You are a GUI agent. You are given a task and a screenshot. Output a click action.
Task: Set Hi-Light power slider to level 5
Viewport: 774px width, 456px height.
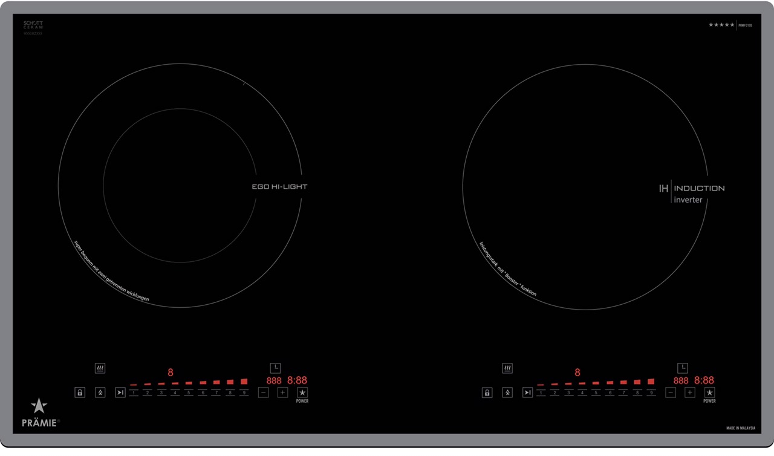(189, 392)
